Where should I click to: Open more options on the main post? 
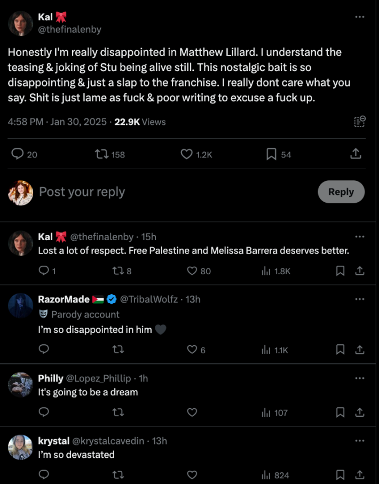coord(359,17)
